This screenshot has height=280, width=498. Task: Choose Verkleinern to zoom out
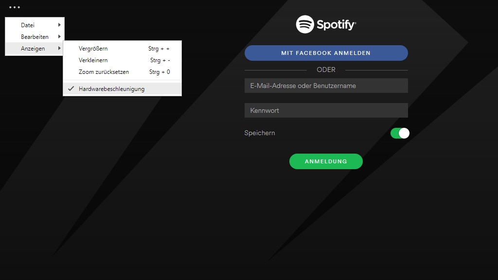[x=122, y=60]
